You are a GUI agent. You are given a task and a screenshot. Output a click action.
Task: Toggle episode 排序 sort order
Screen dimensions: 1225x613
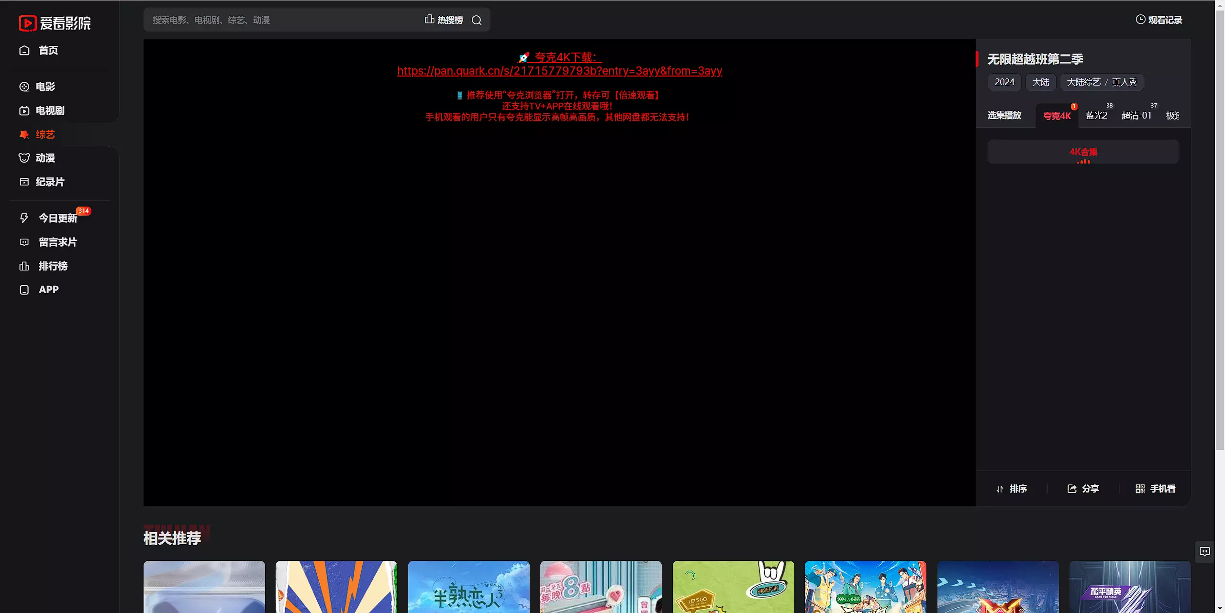(1012, 489)
